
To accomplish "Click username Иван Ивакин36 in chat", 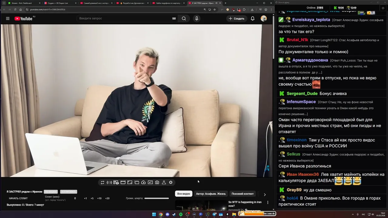I will (303, 174).
